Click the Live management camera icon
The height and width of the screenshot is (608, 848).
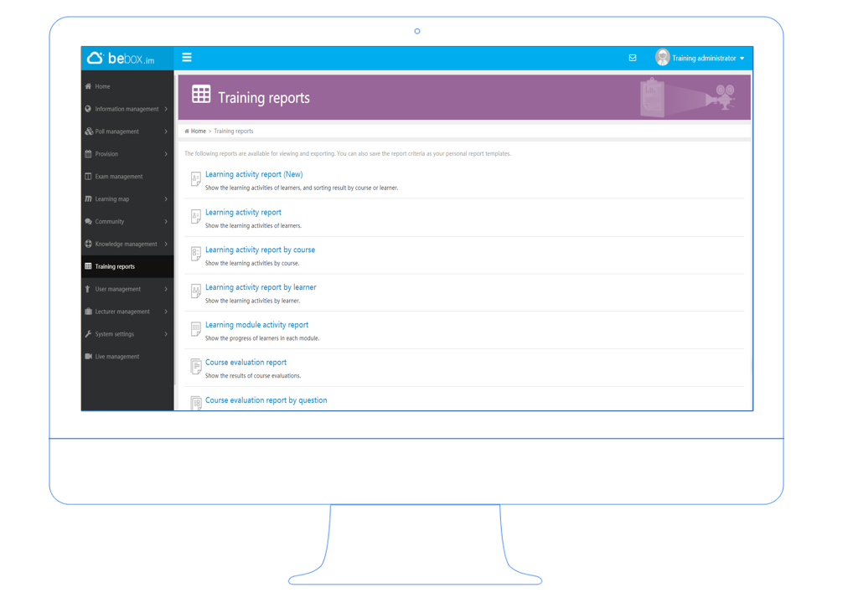(88, 357)
